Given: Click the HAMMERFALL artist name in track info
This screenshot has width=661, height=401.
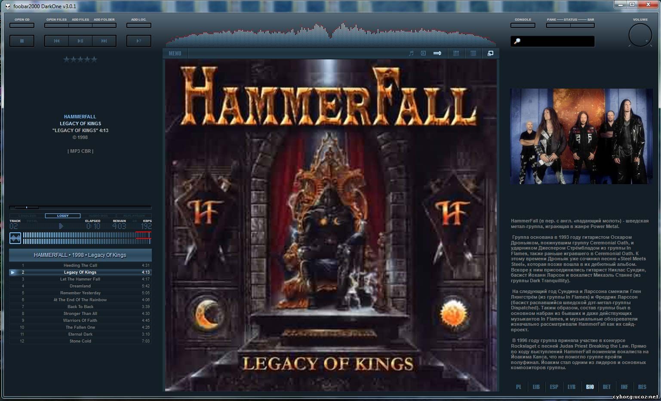Looking at the screenshot, I should point(80,117).
